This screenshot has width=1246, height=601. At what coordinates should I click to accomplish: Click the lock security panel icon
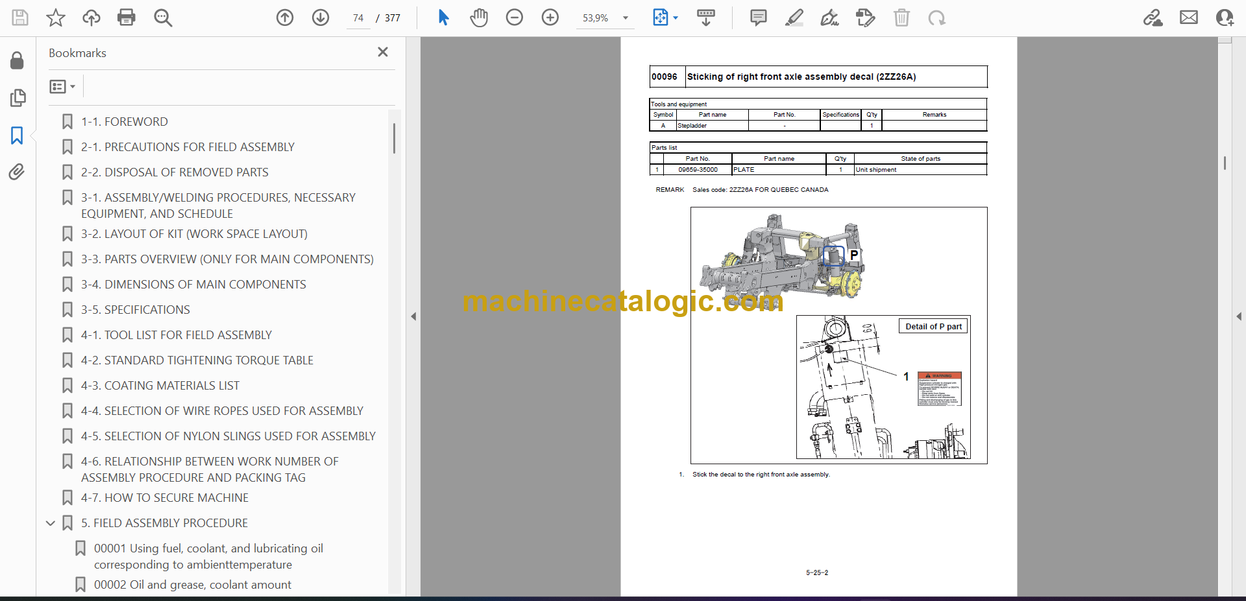(17, 60)
